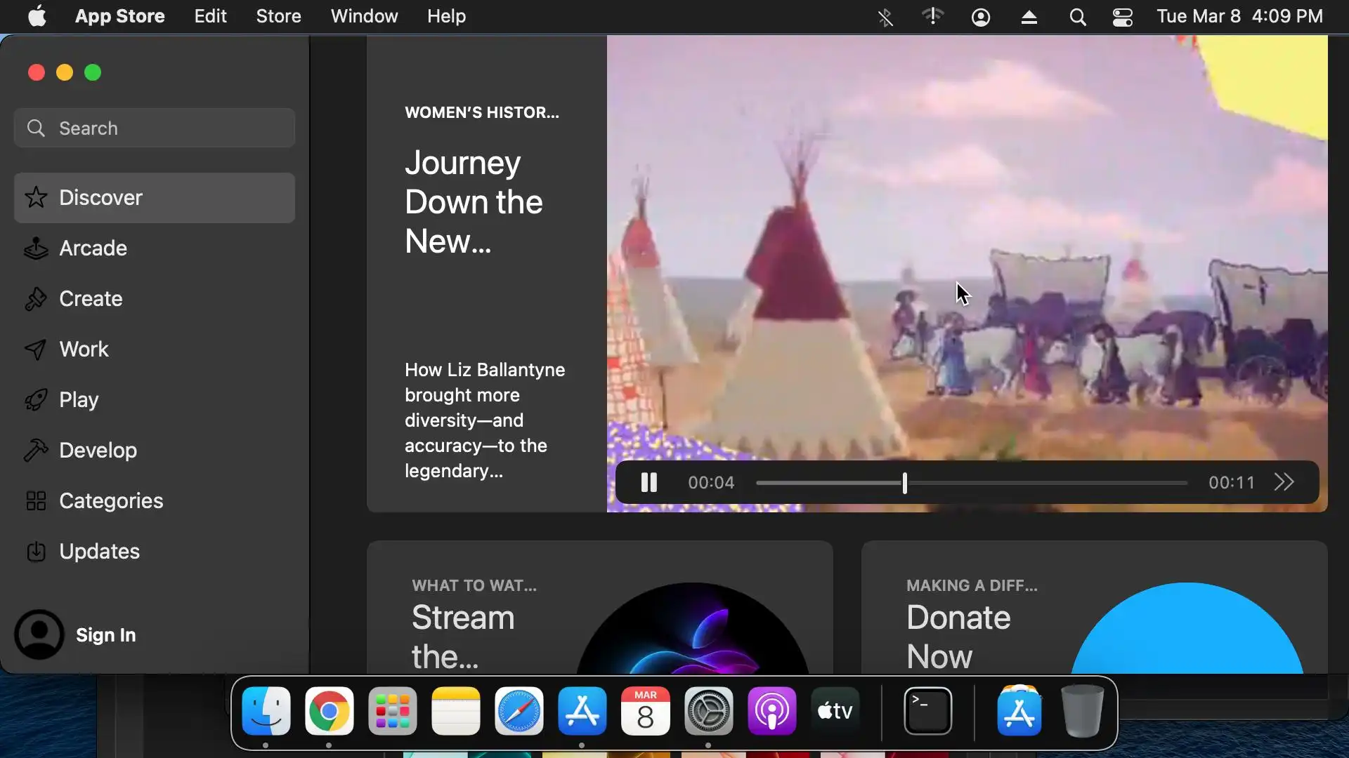Viewport: 1349px width, 758px height.
Task: Open the Window menu
Action: [x=364, y=16]
